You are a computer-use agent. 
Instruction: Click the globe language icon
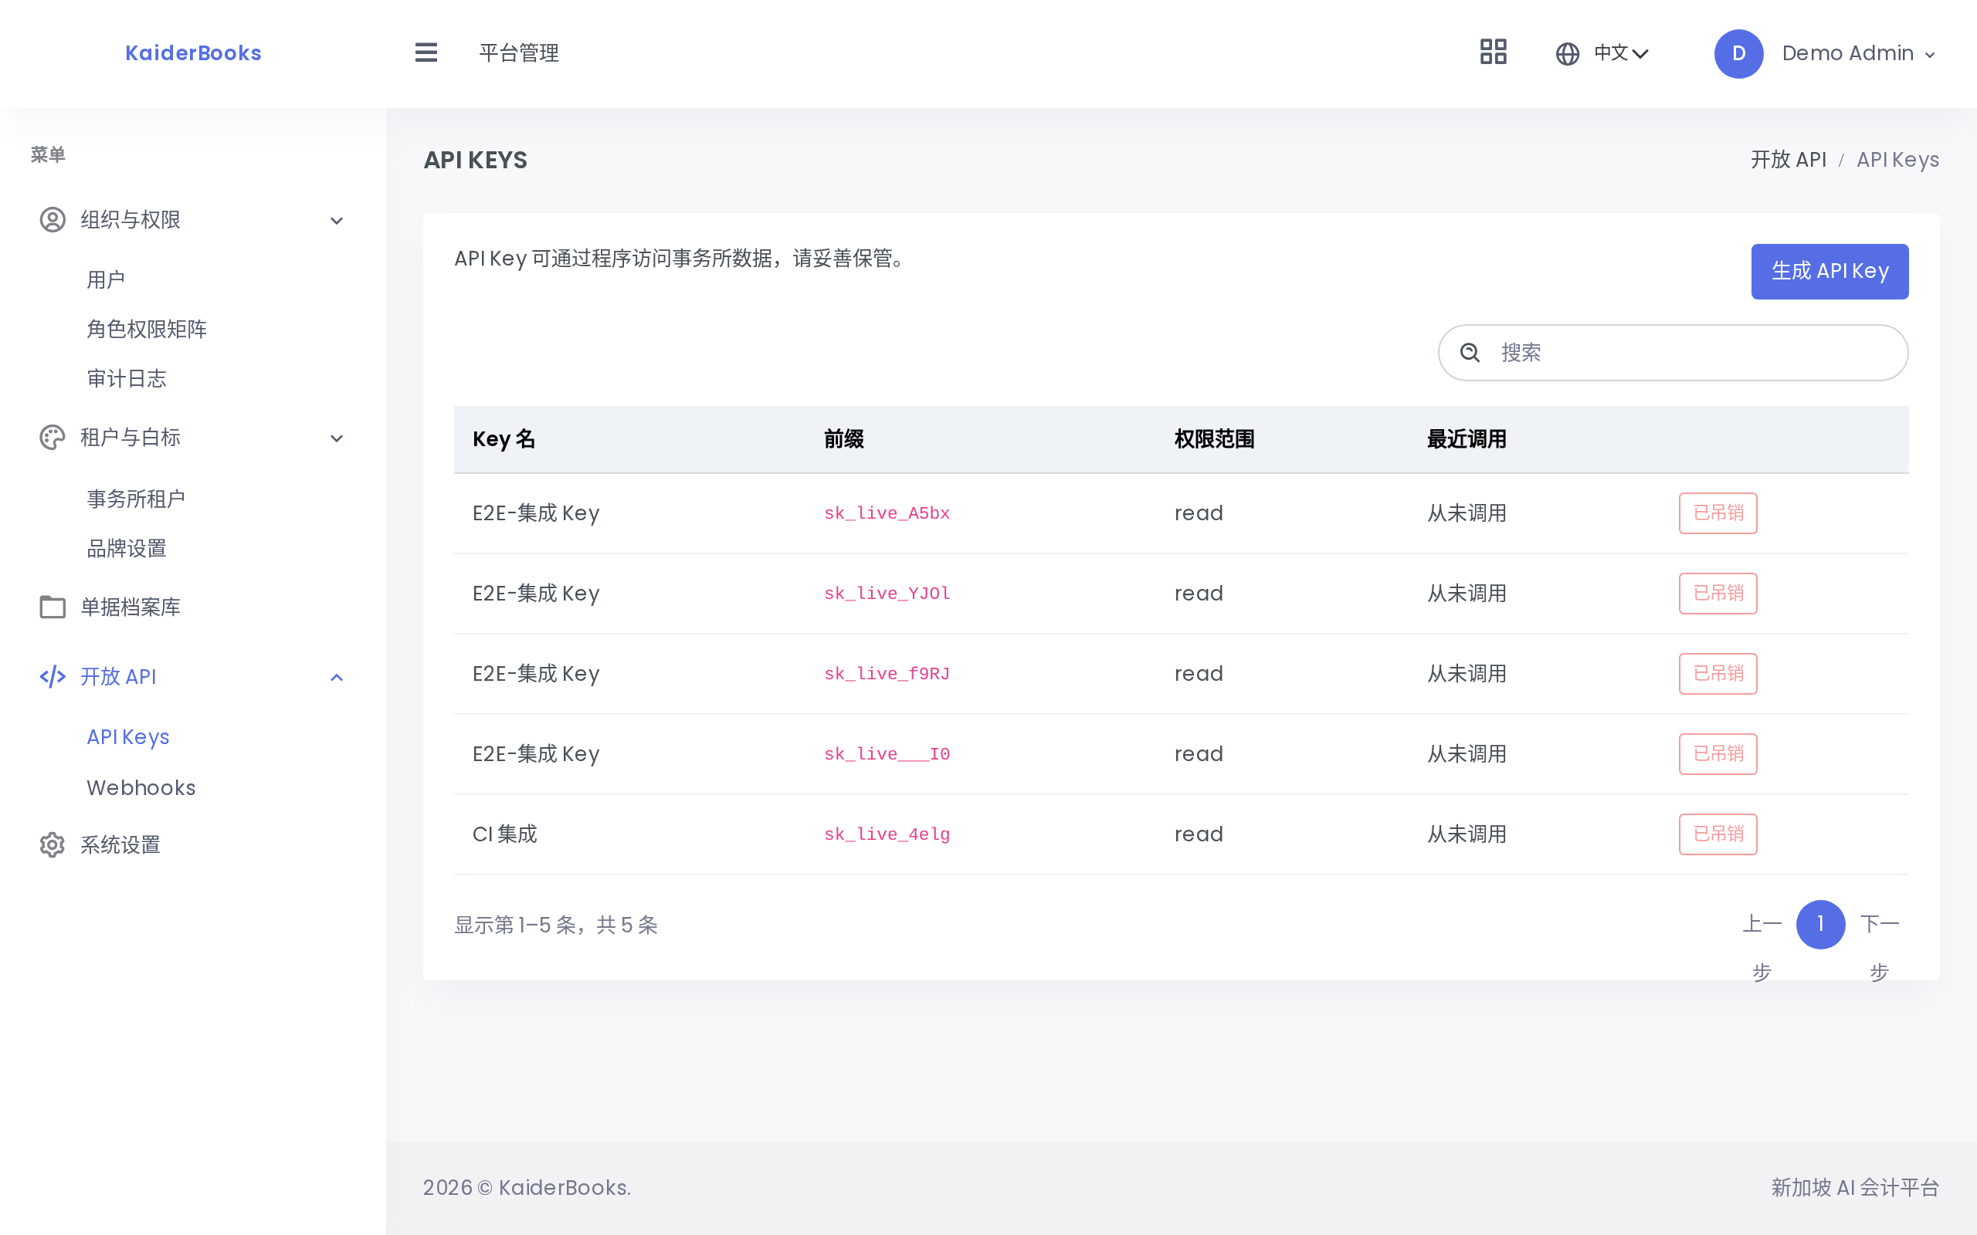(1567, 54)
